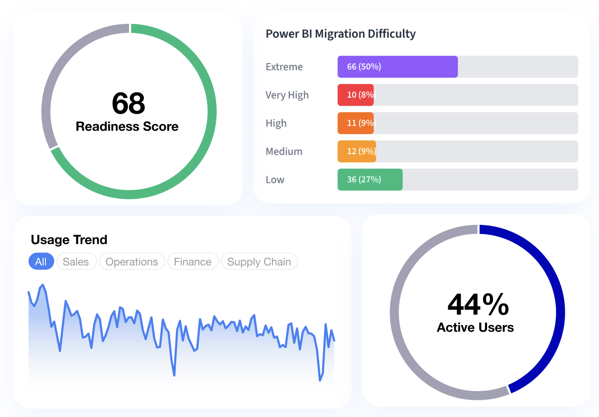Switch Usage Trend to Operations
Viewport: 599px width, 417px height.
[132, 262]
